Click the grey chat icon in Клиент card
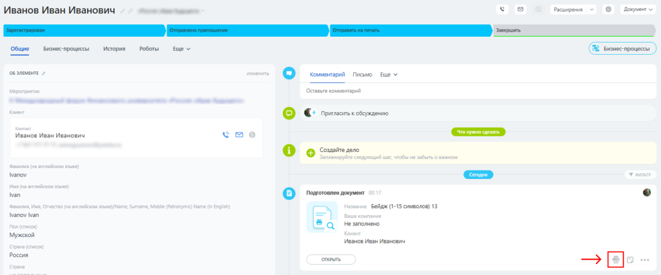This screenshot has width=661, height=275. point(252,135)
